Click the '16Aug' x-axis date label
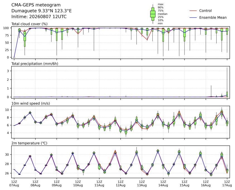 (x=206, y=185)
